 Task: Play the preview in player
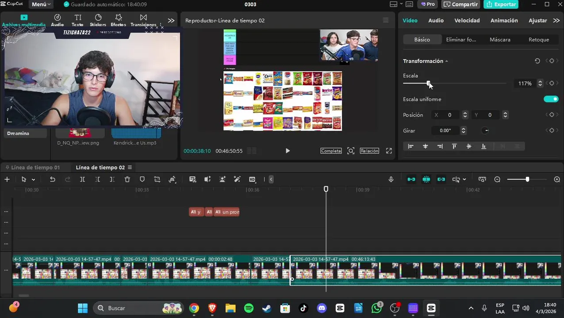288,151
